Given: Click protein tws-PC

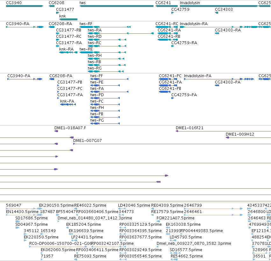Looking at the screenshot, I should point(105,104).
